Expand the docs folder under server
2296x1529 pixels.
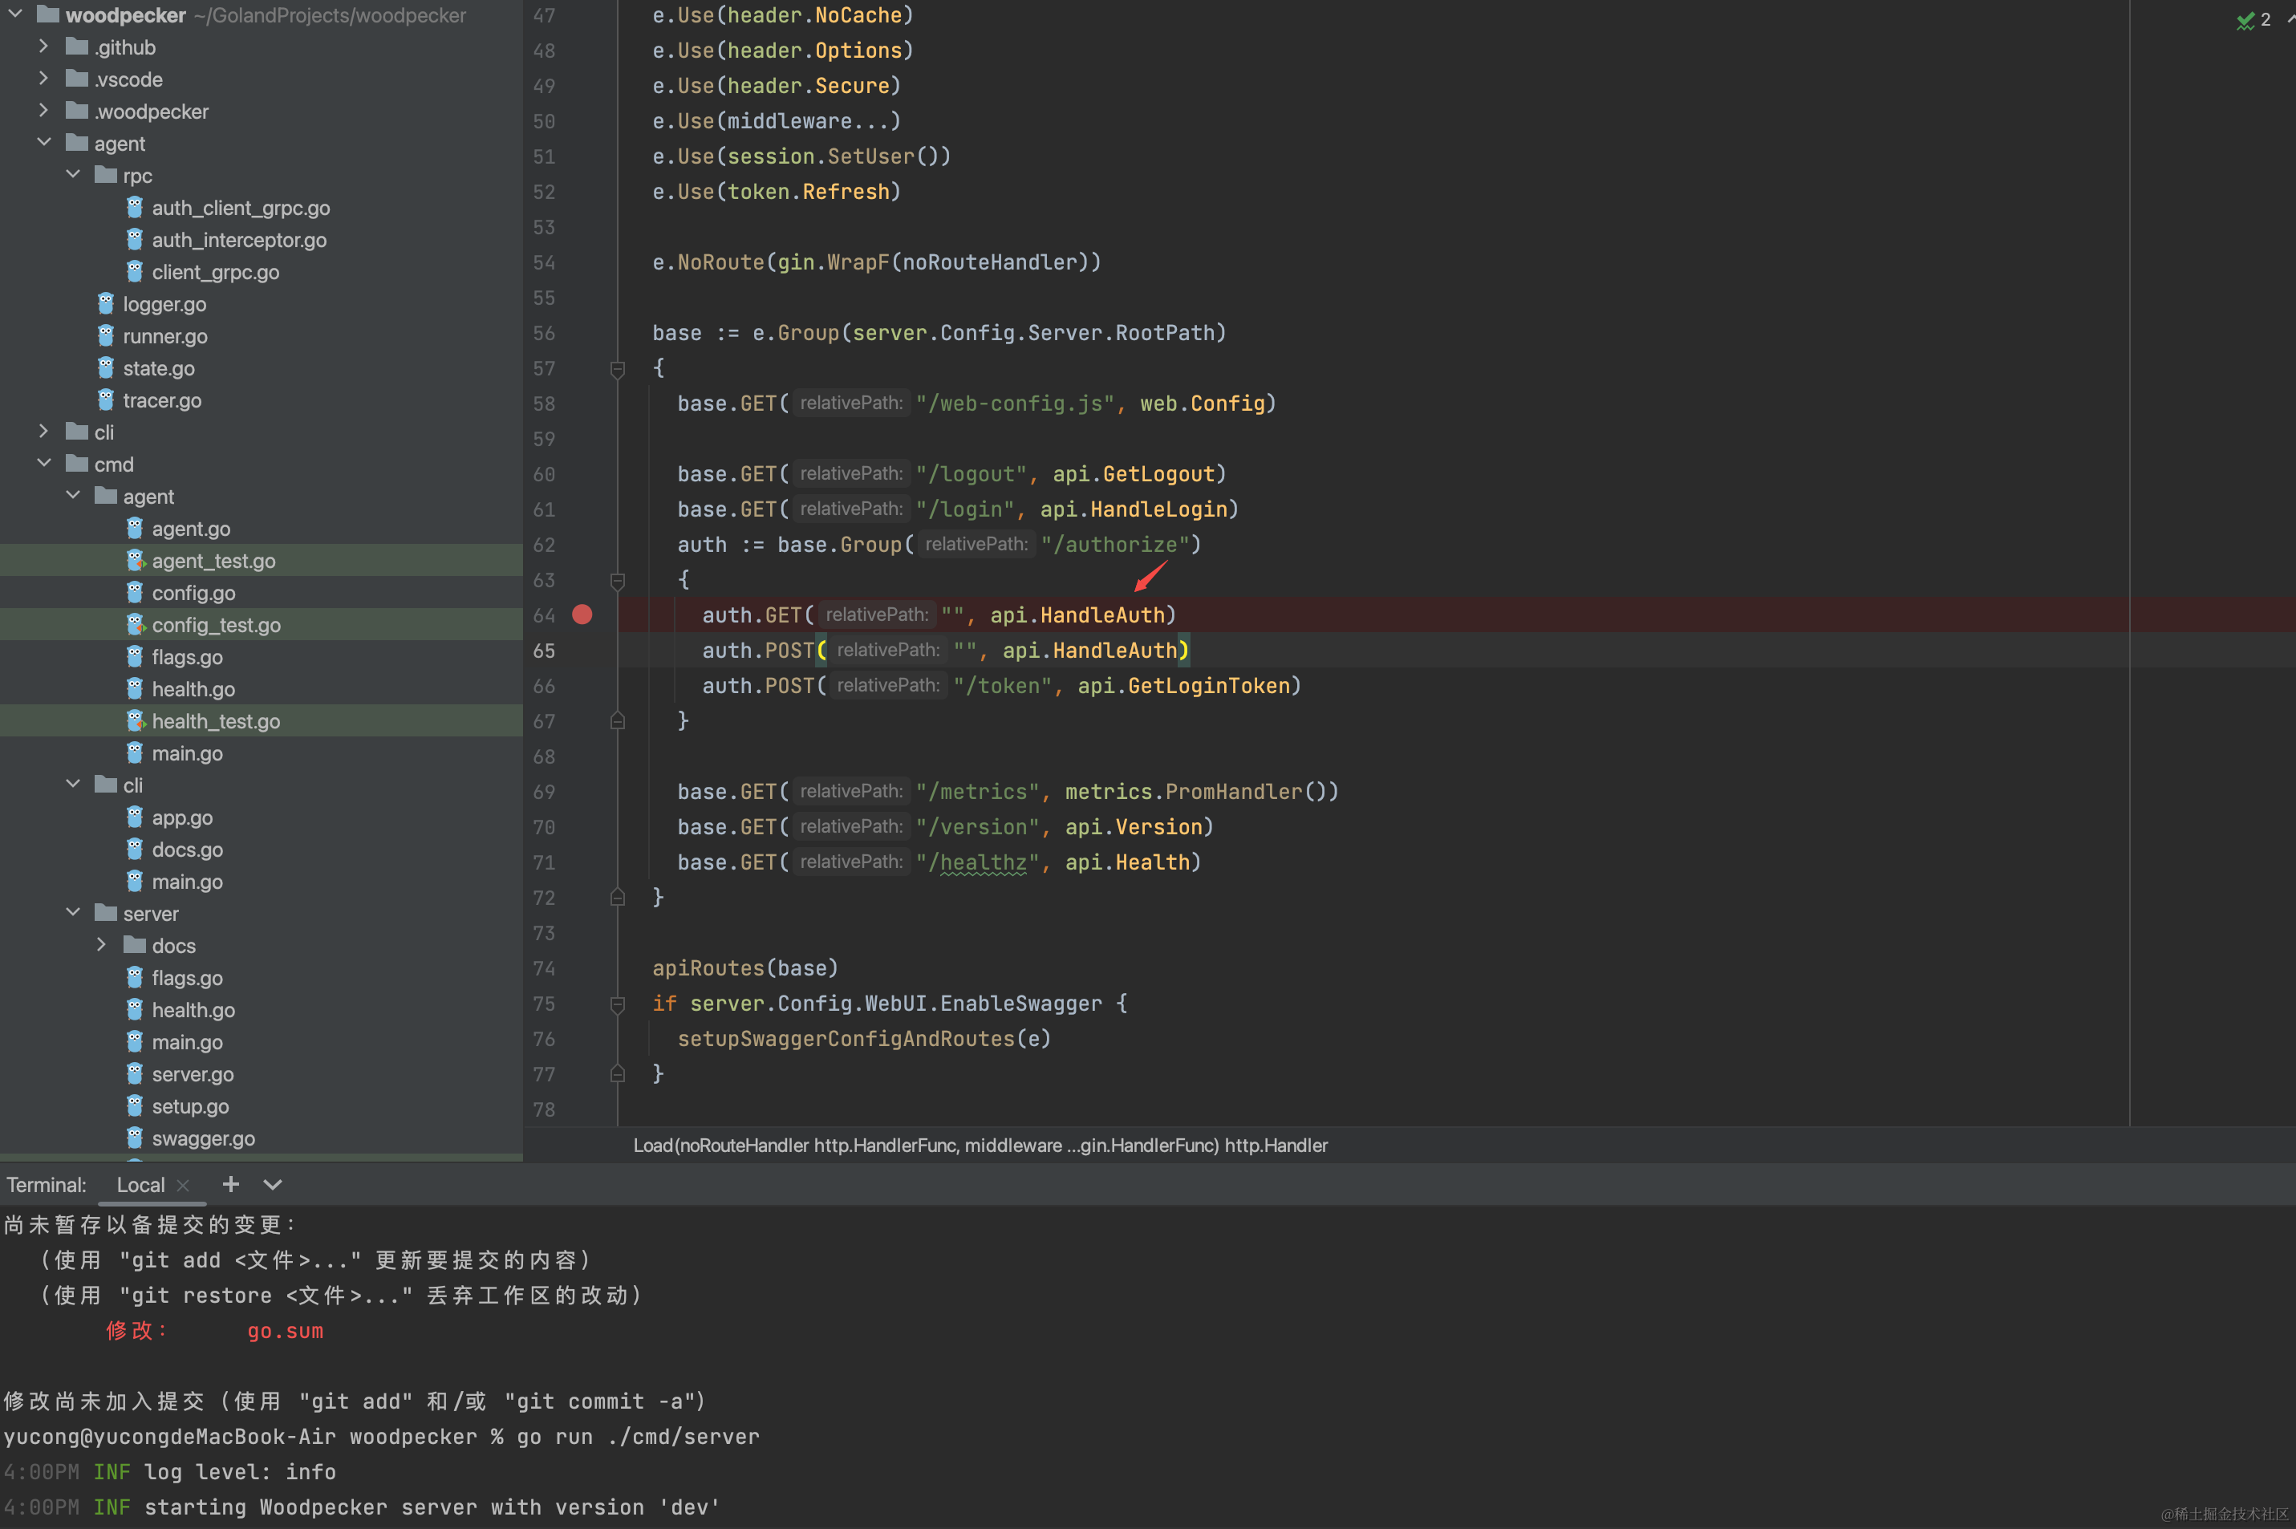(101, 945)
